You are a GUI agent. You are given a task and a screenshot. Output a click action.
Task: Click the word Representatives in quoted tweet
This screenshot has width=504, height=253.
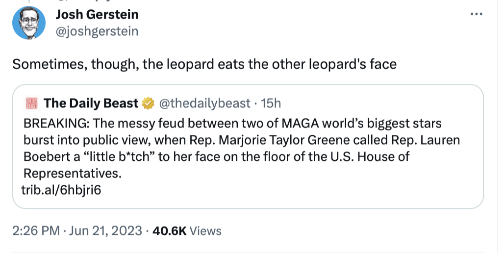pos(72,174)
